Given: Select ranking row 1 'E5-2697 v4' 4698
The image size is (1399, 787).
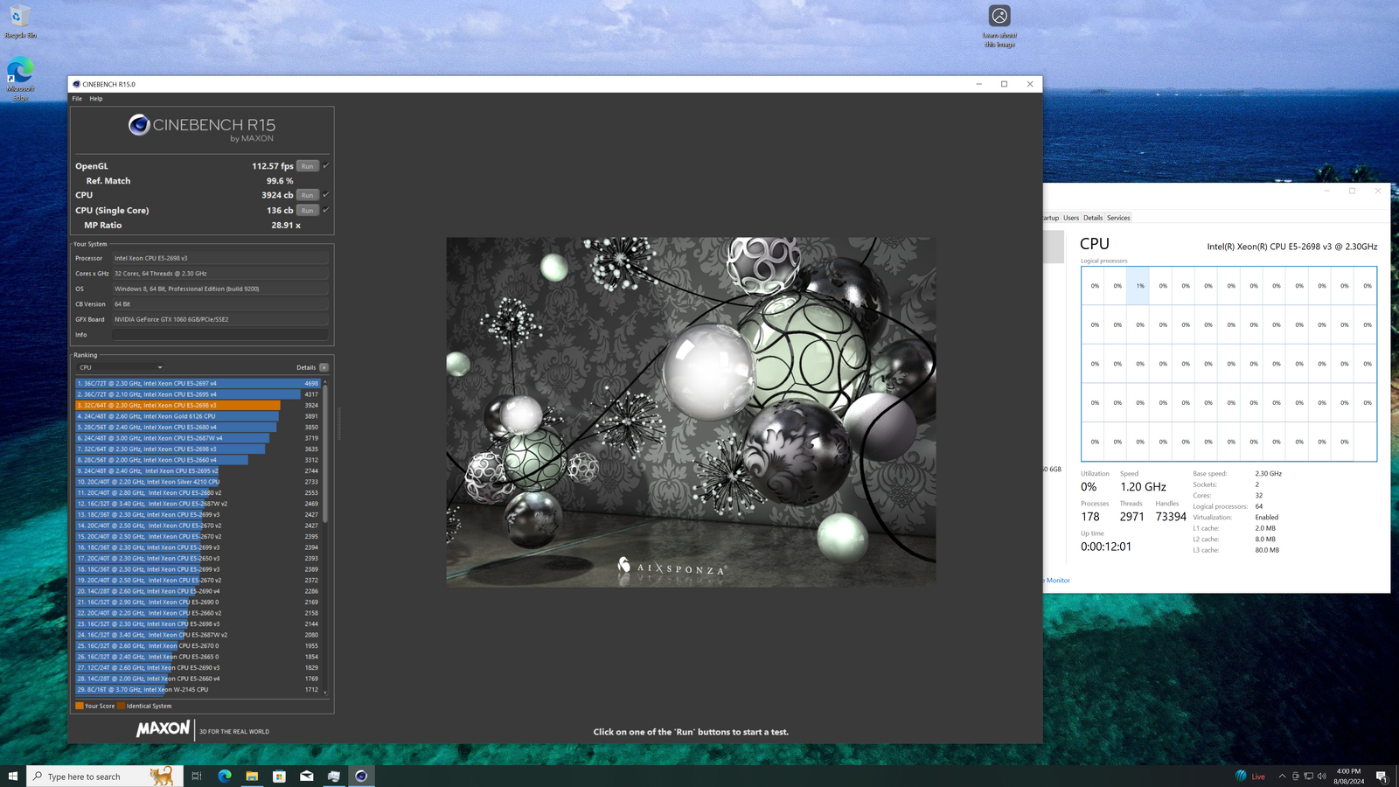Looking at the screenshot, I should coord(198,383).
